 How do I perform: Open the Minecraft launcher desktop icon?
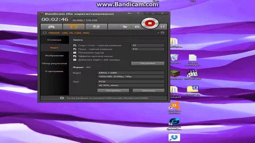click(x=175, y=75)
